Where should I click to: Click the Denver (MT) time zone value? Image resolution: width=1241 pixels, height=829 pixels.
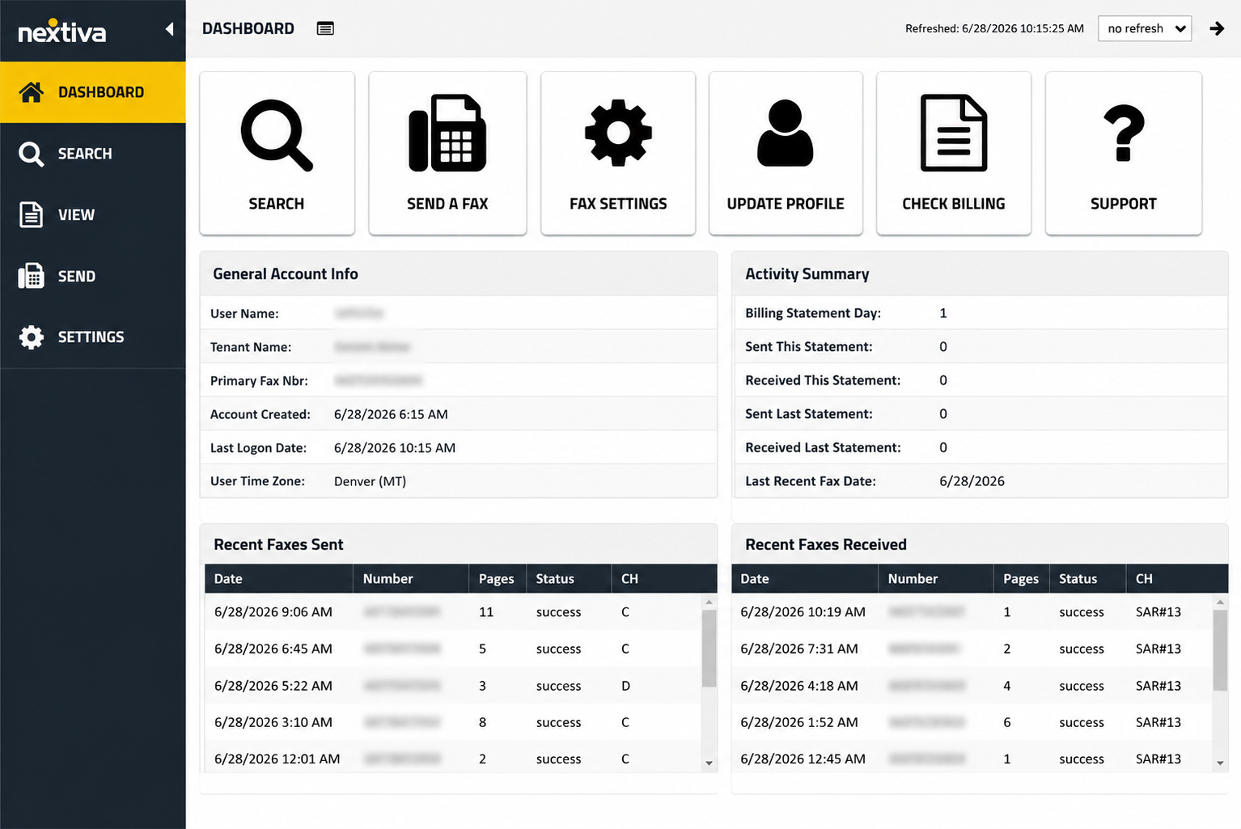[x=370, y=481]
